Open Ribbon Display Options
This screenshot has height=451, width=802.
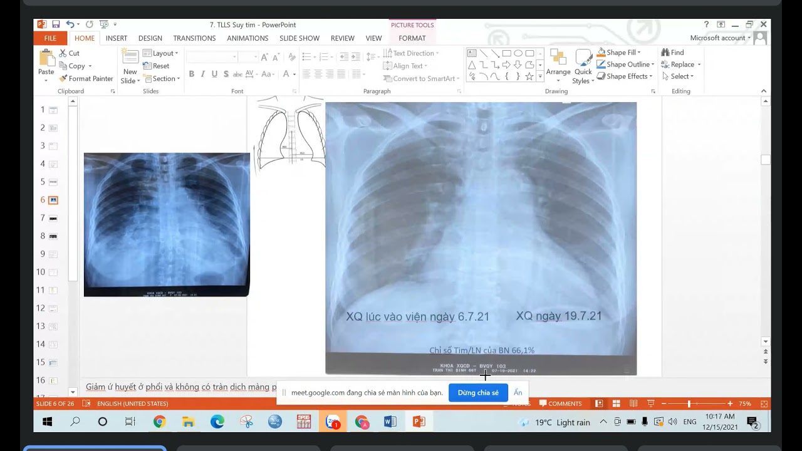point(721,24)
